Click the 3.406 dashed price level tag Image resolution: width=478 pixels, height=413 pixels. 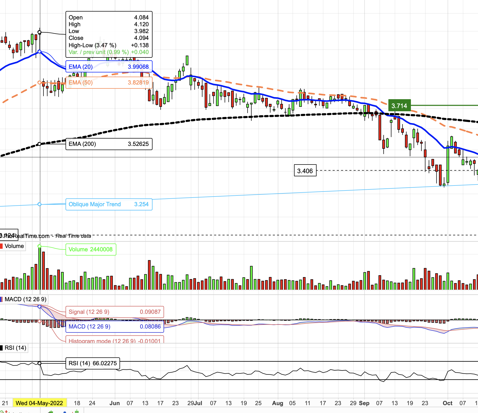point(305,171)
